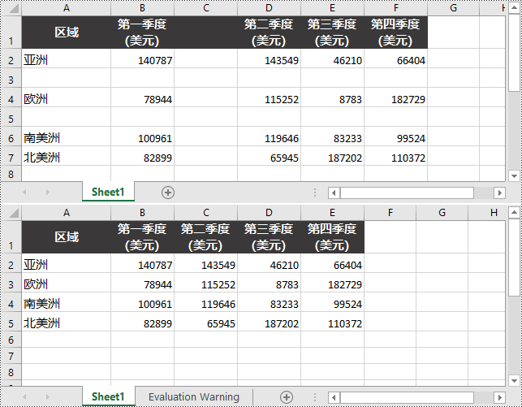This screenshot has height=407, width=522.
Task: Select the 欧洲 cell in row 4 of the top spreadsheet
Action: coord(67,97)
